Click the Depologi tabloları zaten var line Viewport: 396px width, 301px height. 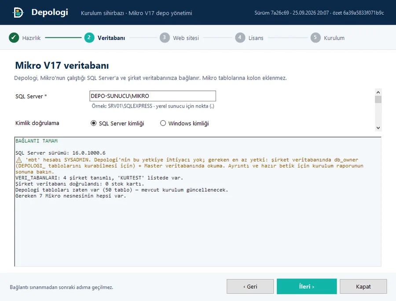click(121, 190)
